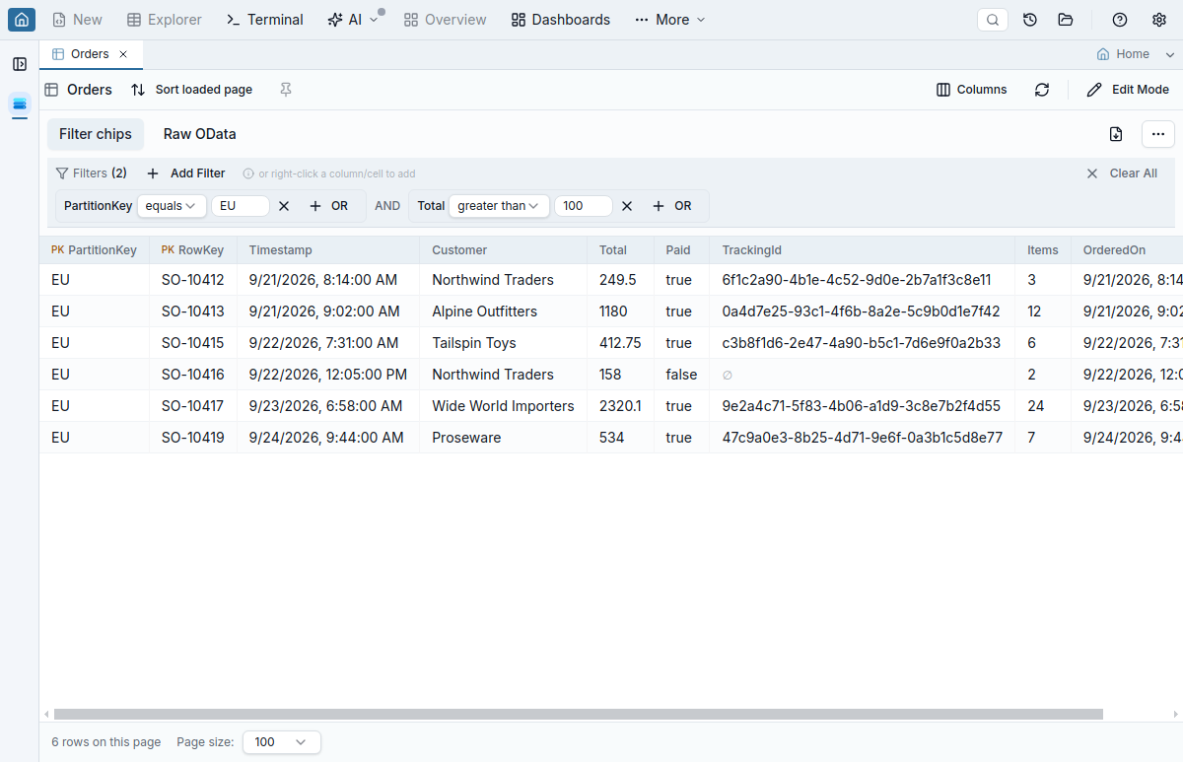Switch to Filter chips tab
Image resolution: width=1183 pixels, height=762 pixels.
[x=96, y=134]
